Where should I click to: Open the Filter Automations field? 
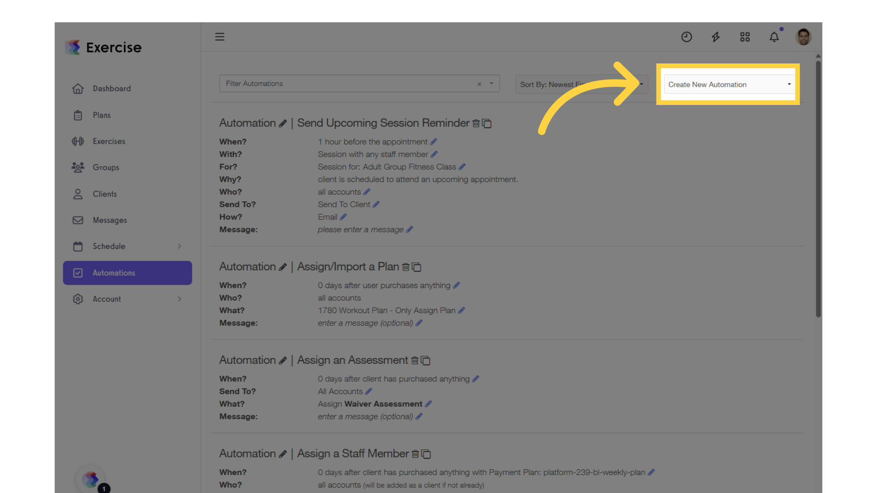(359, 84)
